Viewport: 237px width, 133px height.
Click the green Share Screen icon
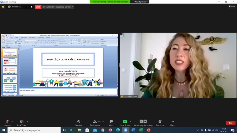125,122
